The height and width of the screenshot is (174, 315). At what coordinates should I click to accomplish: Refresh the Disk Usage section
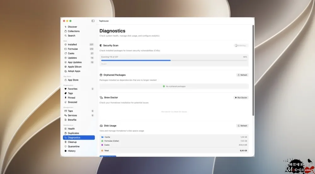coord(242,125)
